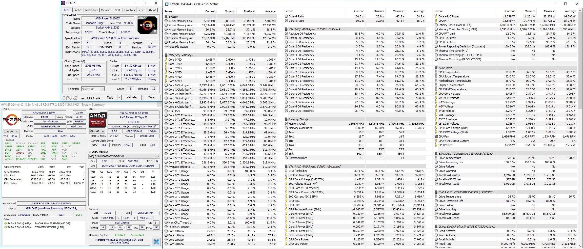Switch to the Caches tab in CPU-Z

tap(78, 10)
